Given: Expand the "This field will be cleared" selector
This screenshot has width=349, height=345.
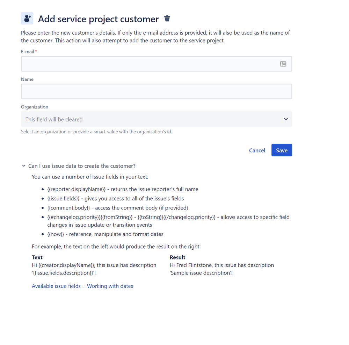Looking at the screenshot, I should pos(157,119).
